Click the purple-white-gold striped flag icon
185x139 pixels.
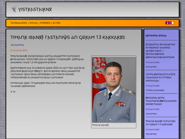coord(172,23)
